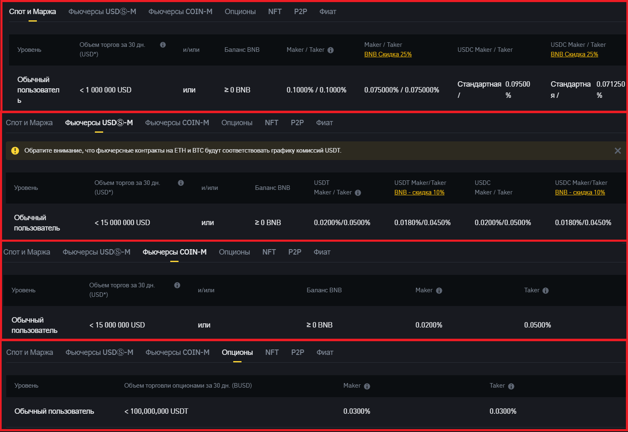Click '≥ 0 BNB' cell in COIN-M futures table
The height and width of the screenshot is (432, 628).
coord(319,325)
